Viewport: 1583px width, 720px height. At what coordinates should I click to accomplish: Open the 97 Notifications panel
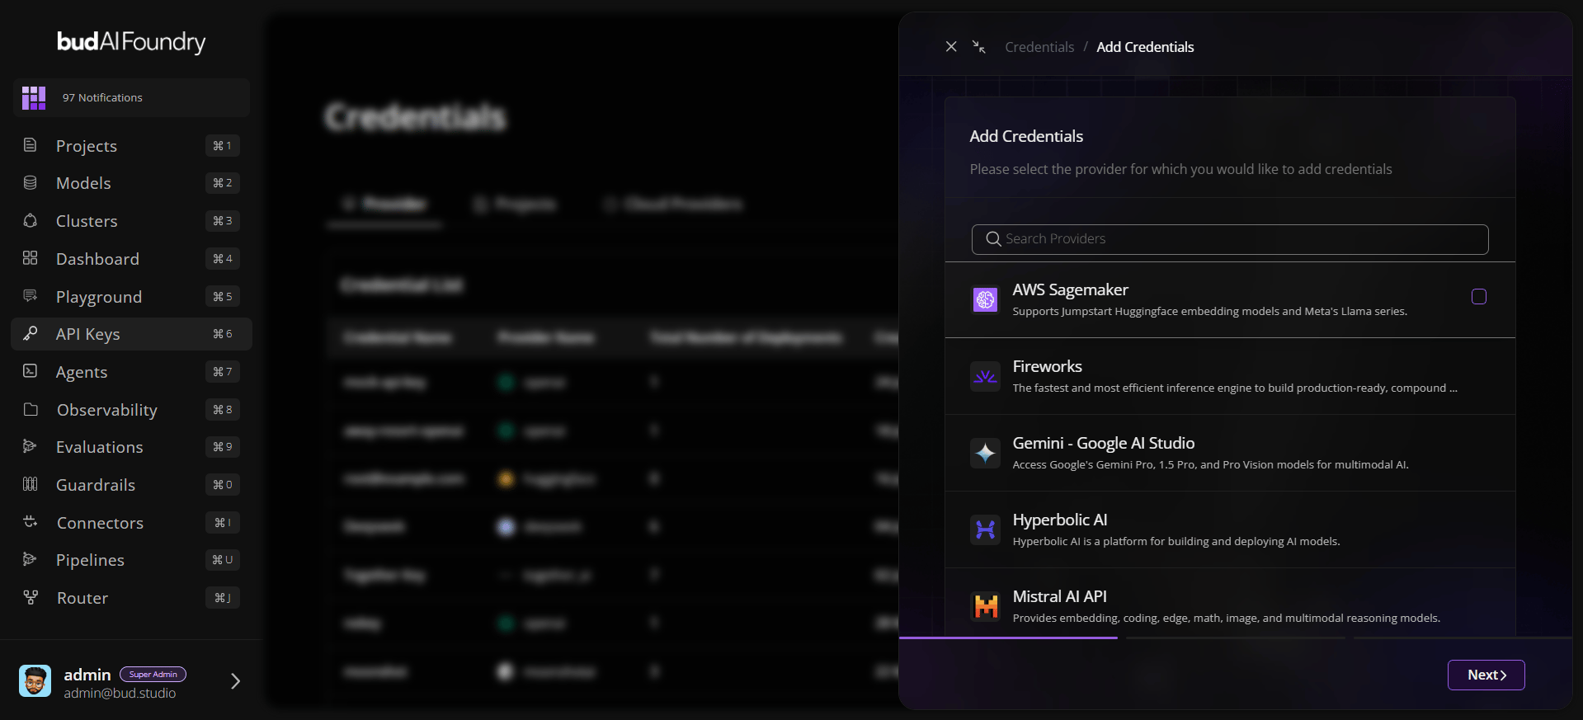[x=132, y=97]
